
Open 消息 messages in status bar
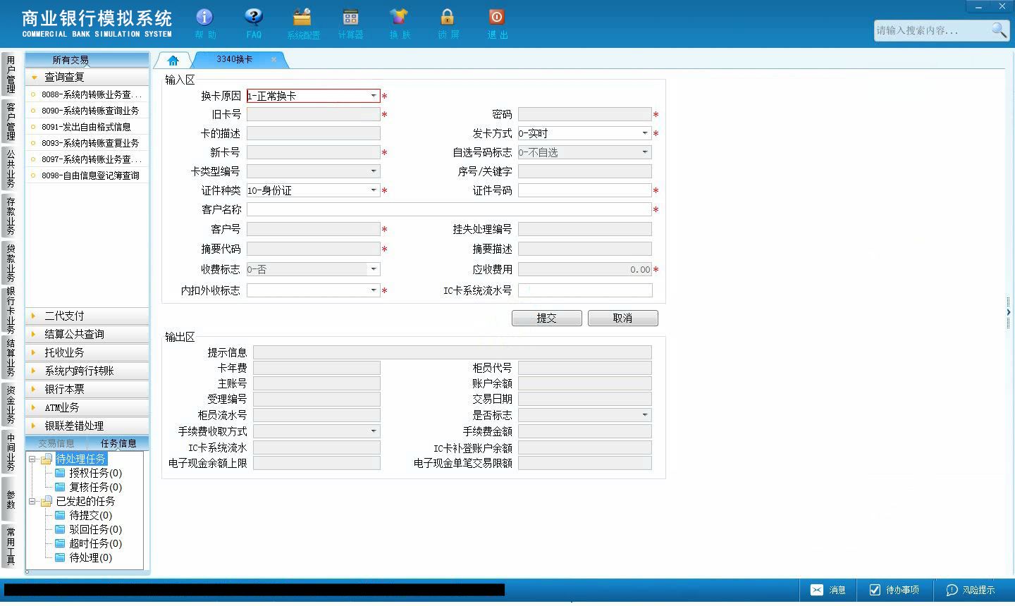point(828,590)
